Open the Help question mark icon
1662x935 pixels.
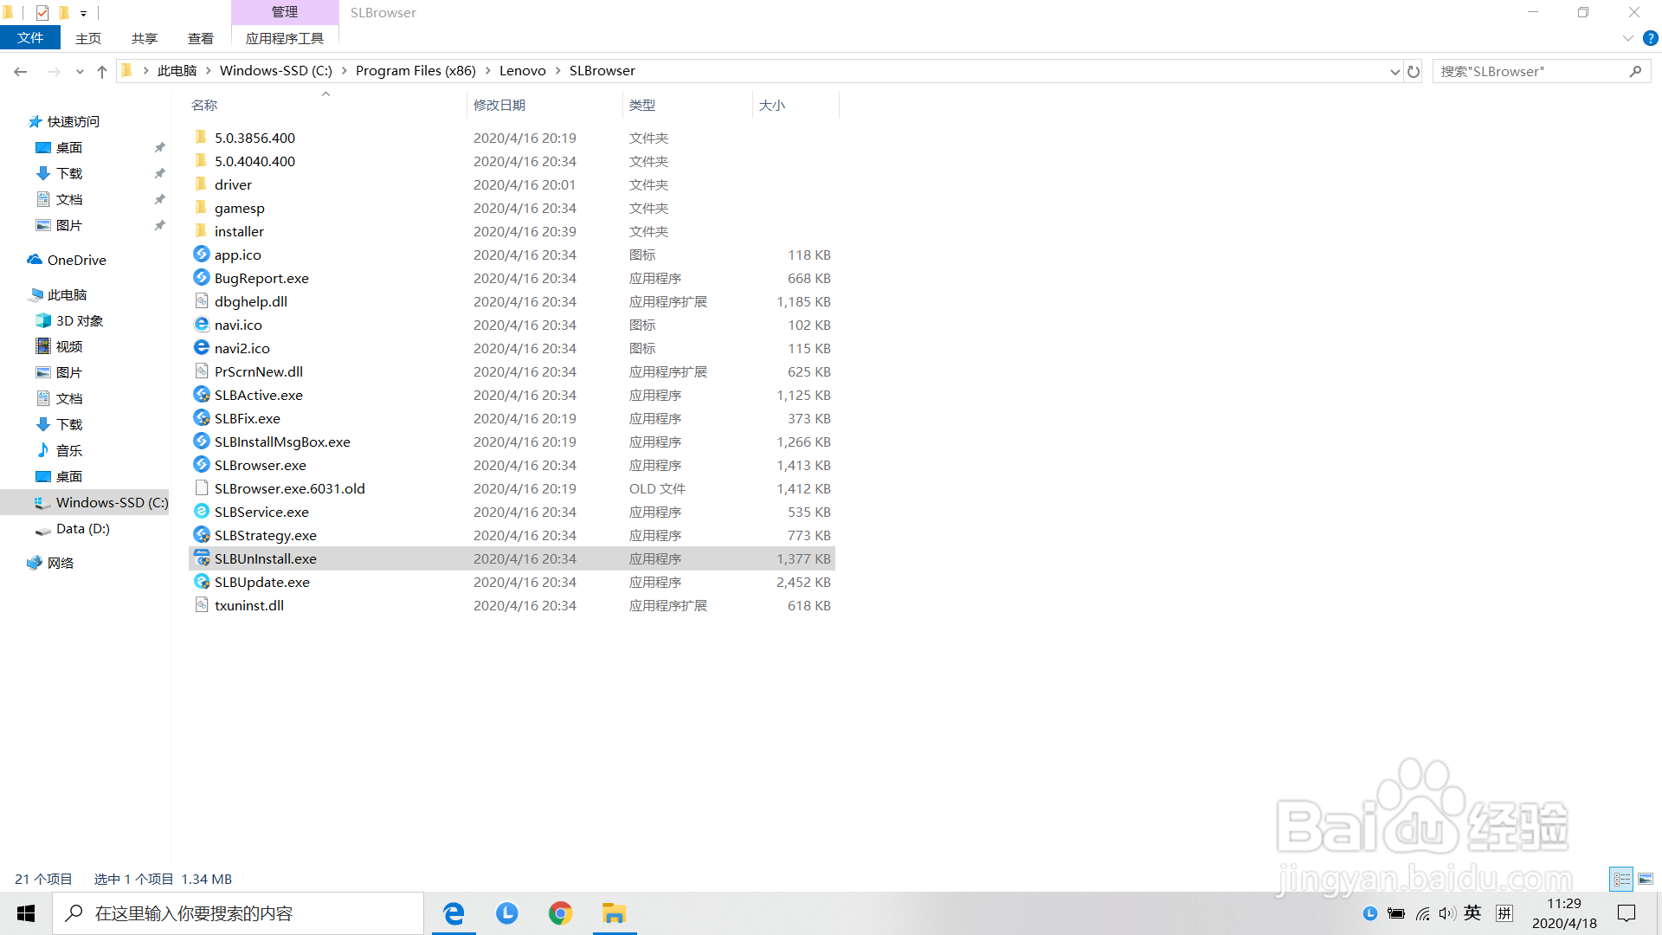pyautogui.click(x=1650, y=38)
